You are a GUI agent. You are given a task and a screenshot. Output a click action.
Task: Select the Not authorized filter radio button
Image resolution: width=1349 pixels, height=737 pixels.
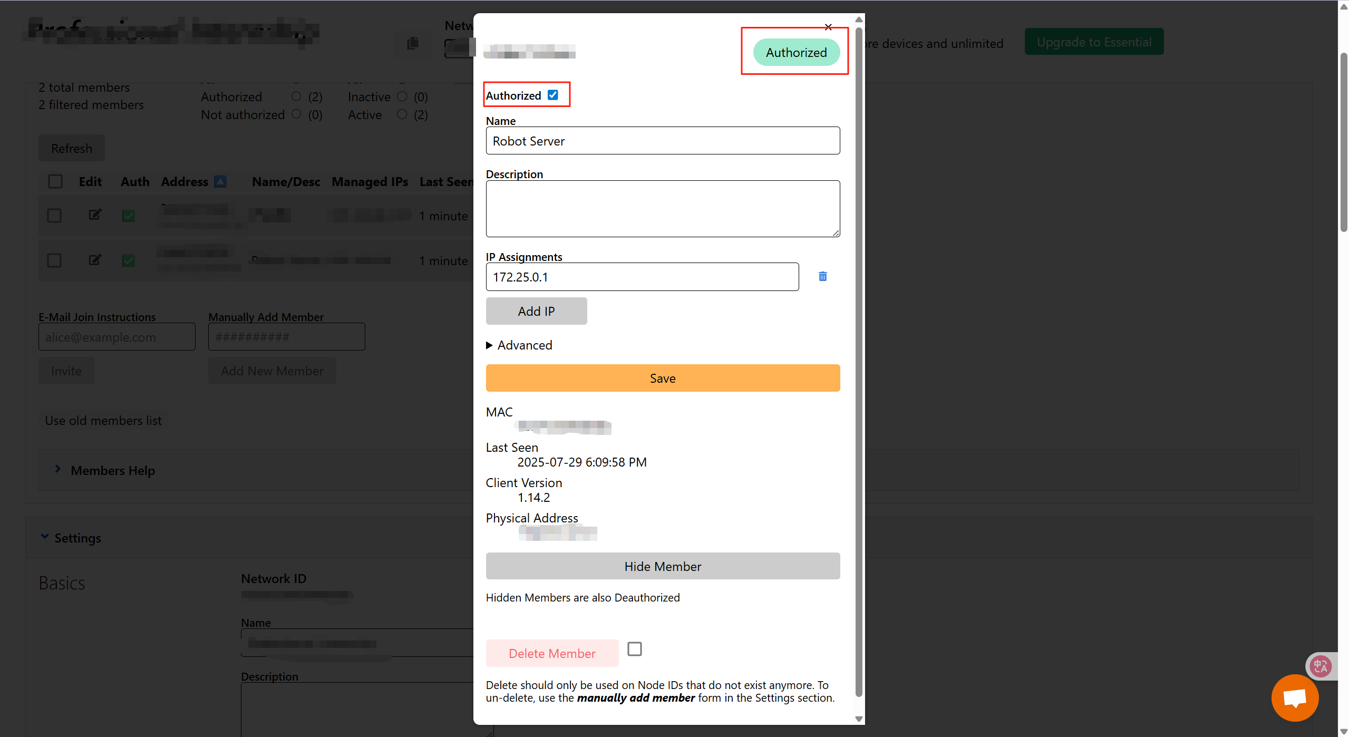296,114
